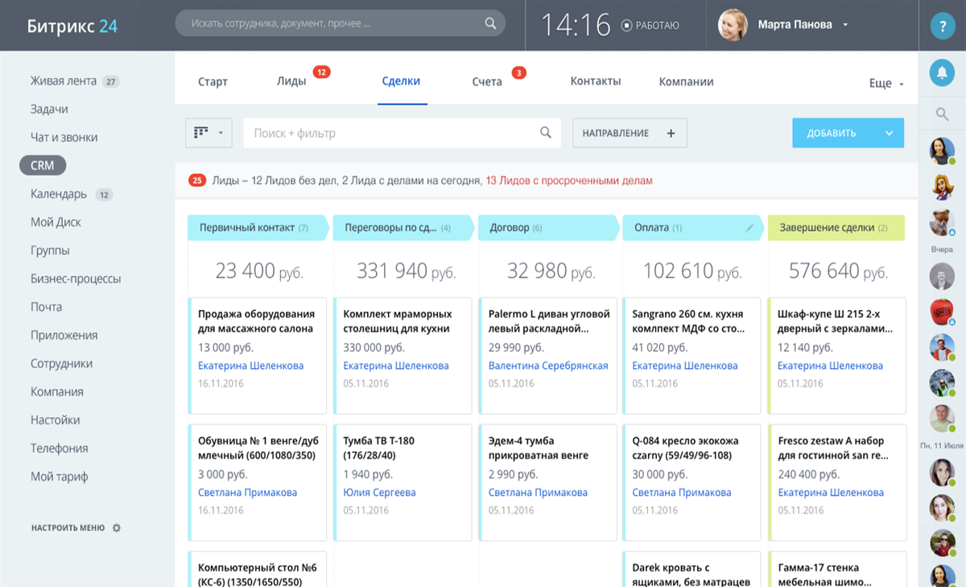
Task: Open the notifications bell icon
Action: [942, 72]
